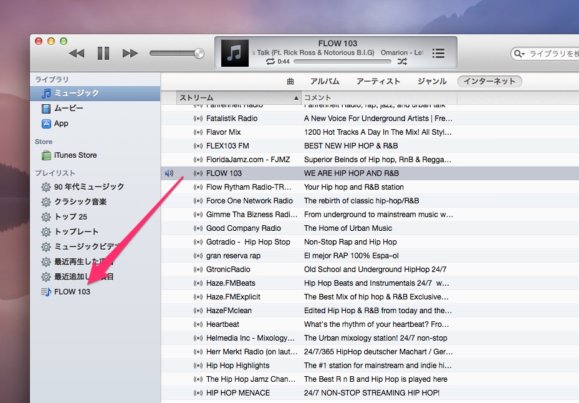
Task: Select the Haze.FMBeats stream
Action: point(231,283)
